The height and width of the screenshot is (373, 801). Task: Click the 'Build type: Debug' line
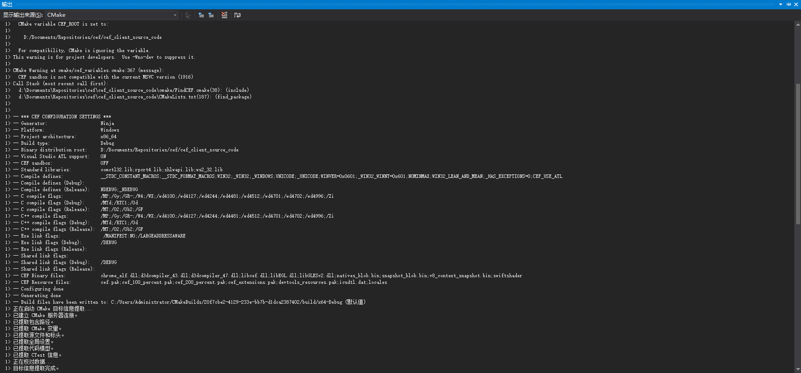click(64, 143)
